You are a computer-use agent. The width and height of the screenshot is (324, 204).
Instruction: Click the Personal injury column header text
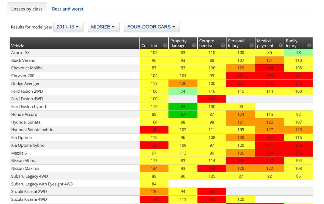point(236,43)
